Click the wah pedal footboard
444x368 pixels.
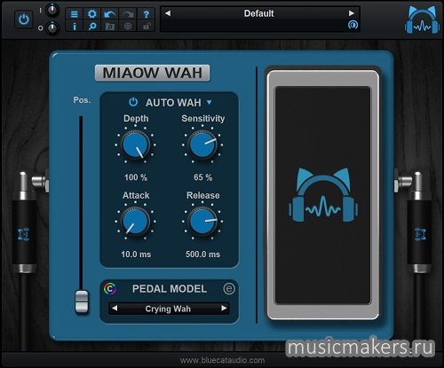click(x=323, y=195)
